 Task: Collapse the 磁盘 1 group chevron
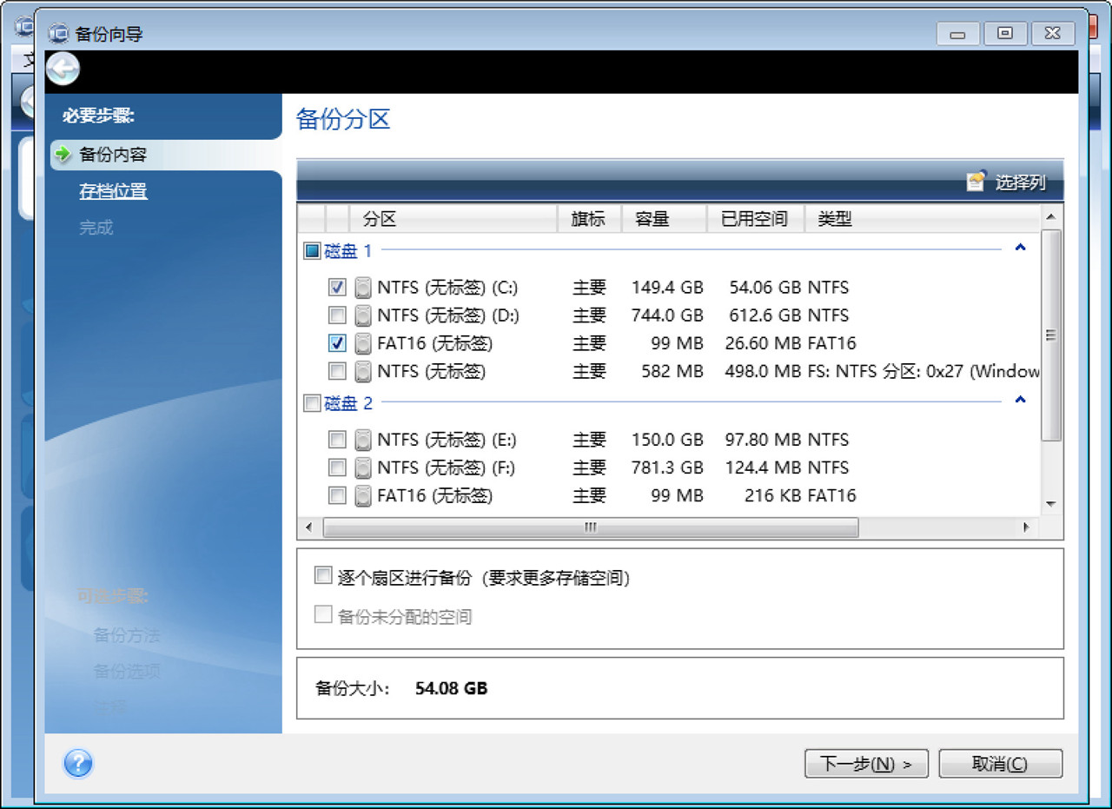pyautogui.click(x=1020, y=248)
